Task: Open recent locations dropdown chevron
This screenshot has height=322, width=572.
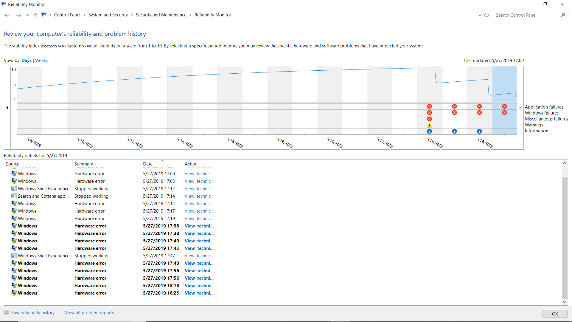Action: pyautogui.click(x=27, y=15)
